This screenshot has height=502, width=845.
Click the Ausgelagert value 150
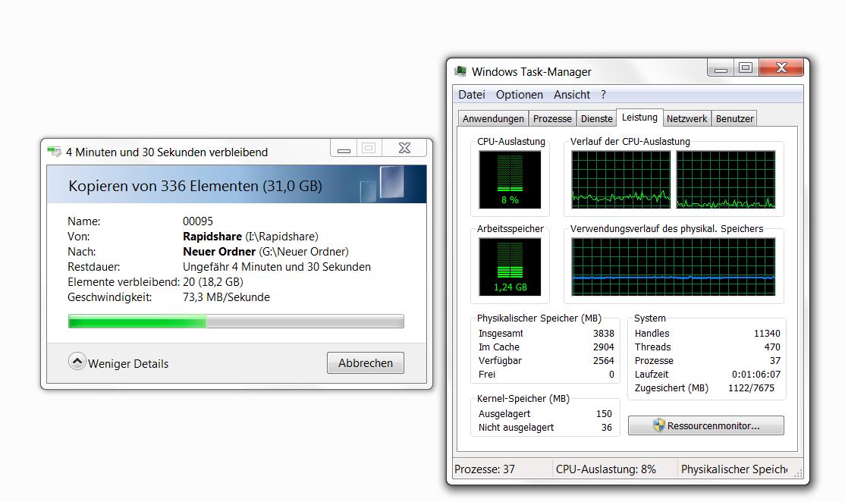click(x=604, y=414)
